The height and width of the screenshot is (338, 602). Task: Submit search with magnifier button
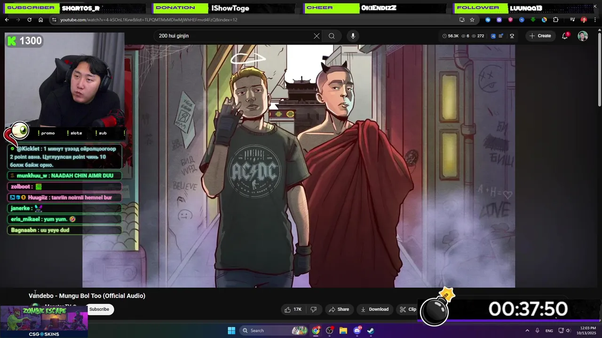[x=332, y=36]
